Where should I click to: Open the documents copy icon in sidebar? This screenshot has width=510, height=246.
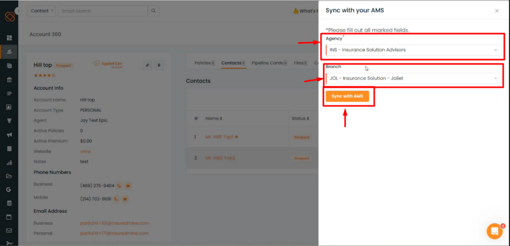coord(9,66)
